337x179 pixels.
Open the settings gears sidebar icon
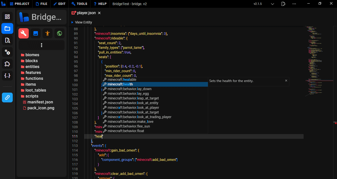pyautogui.click(x=7, y=52)
